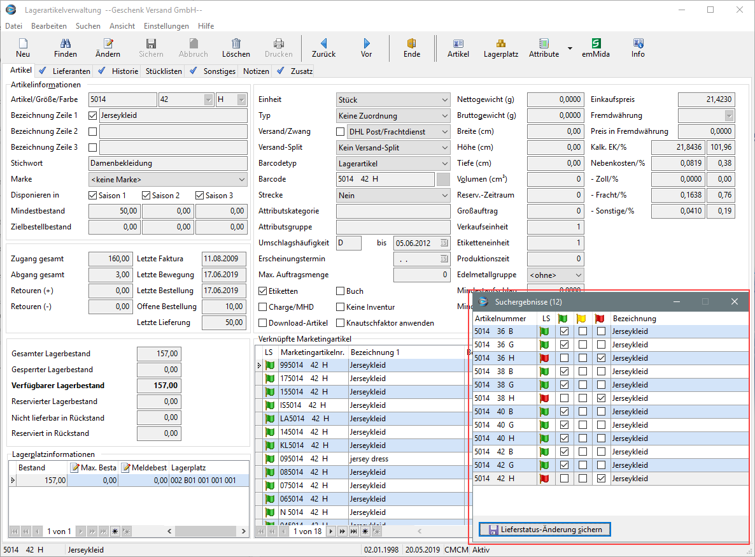Open the Bearbeiten menu
The image size is (755, 557).
point(48,26)
